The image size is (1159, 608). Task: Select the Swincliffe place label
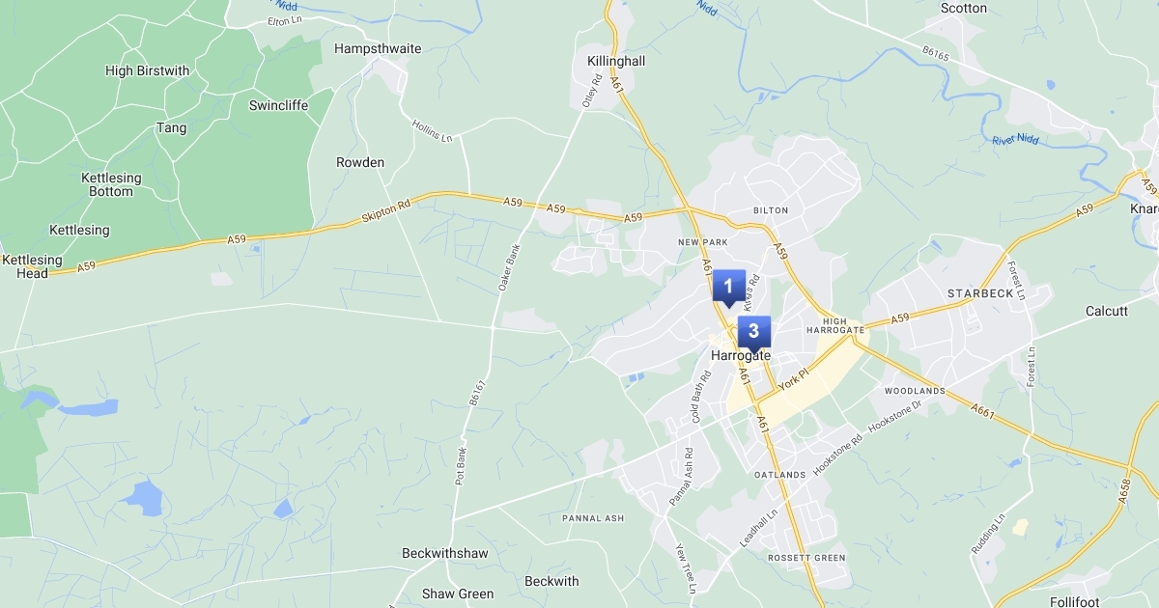pyautogui.click(x=279, y=105)
